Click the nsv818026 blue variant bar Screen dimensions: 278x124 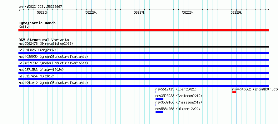(x=144, y=53)
